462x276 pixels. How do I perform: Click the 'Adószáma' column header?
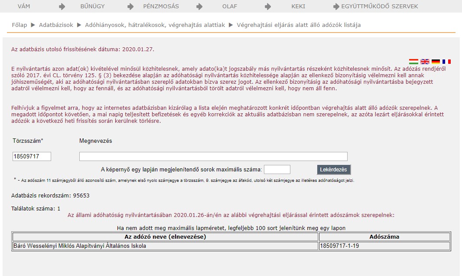[384, 237]
